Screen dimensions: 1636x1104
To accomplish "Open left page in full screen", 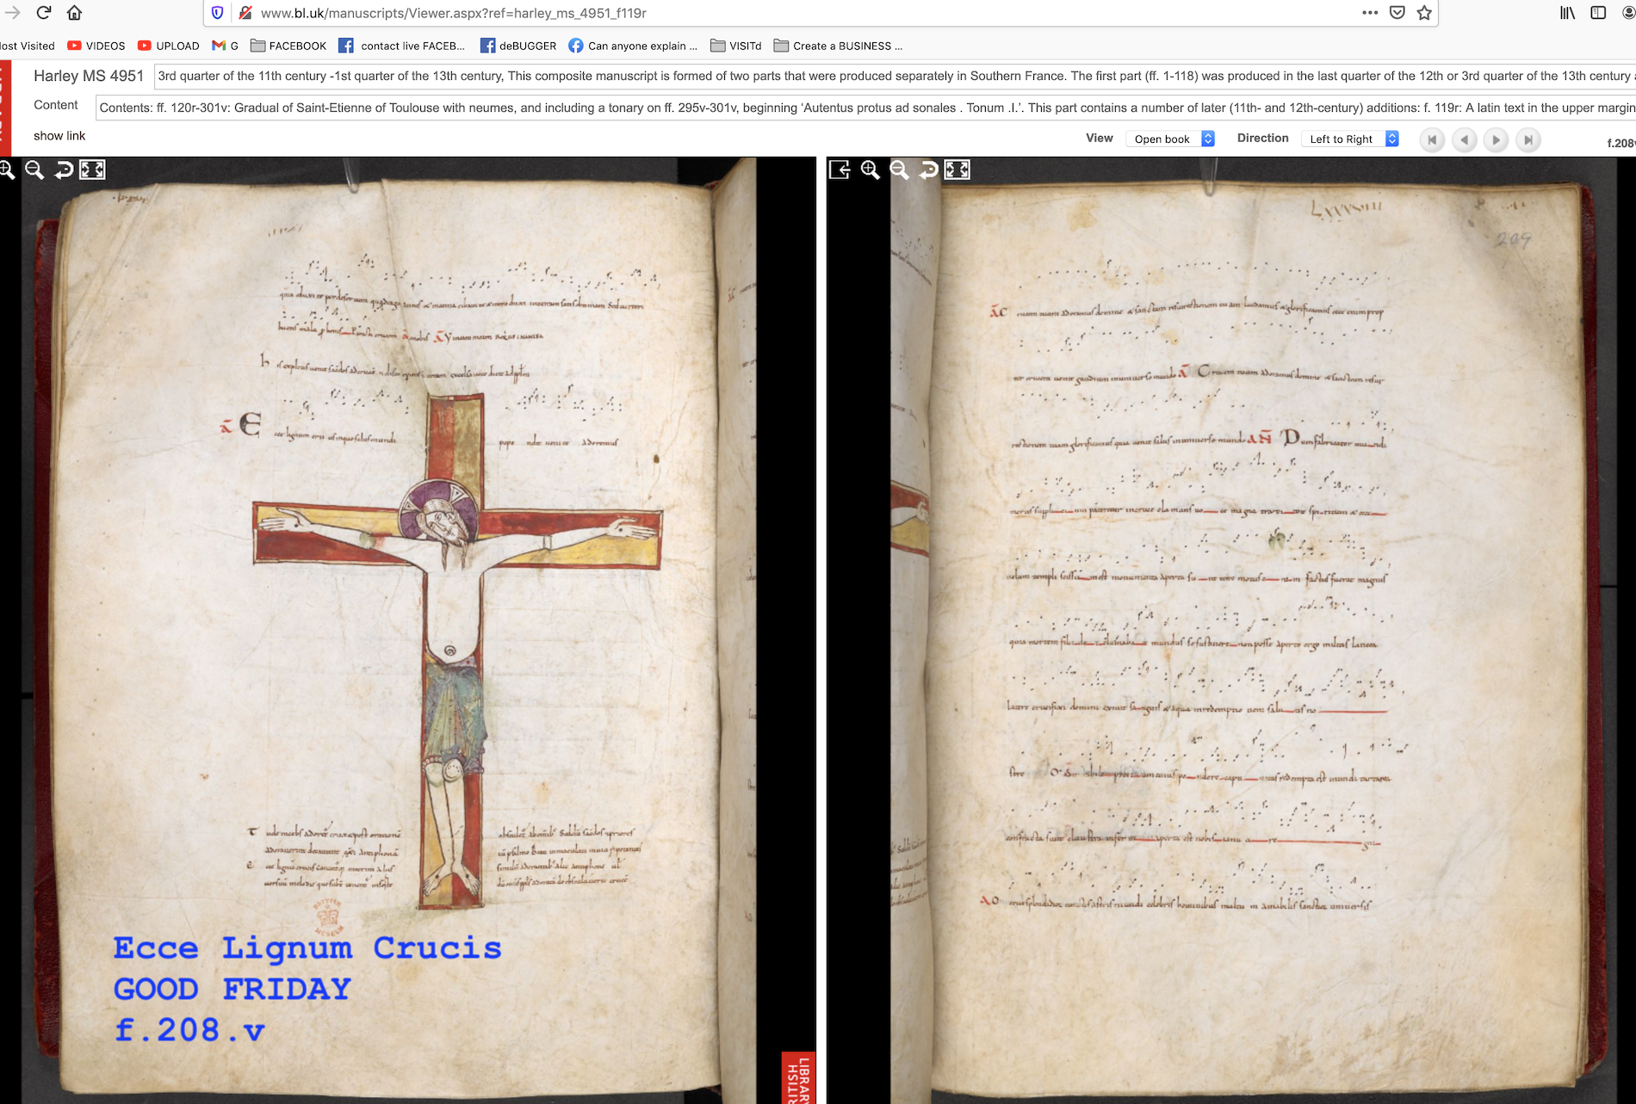I will (92, 170).
